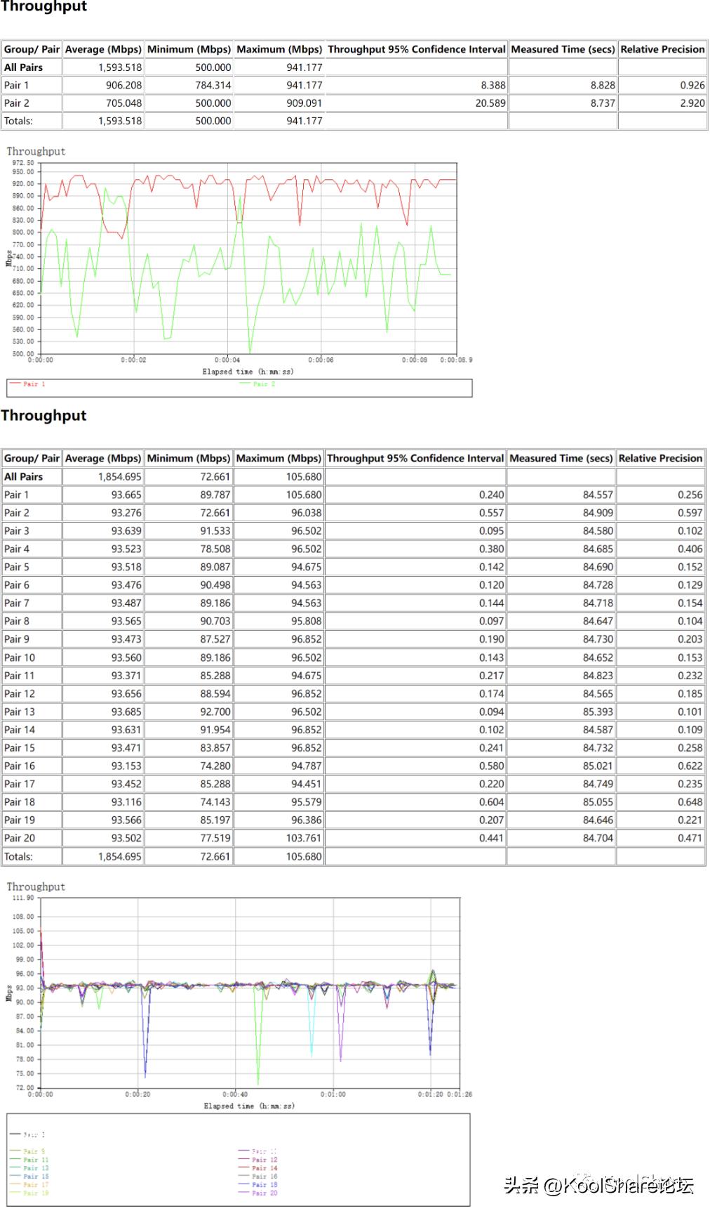Click the Pair 15 legend entry

click(x=29, y=1176)
